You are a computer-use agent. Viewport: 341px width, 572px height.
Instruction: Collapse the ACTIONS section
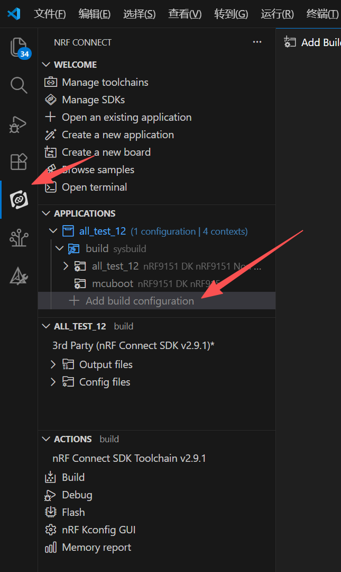click(x=46, y=439)
